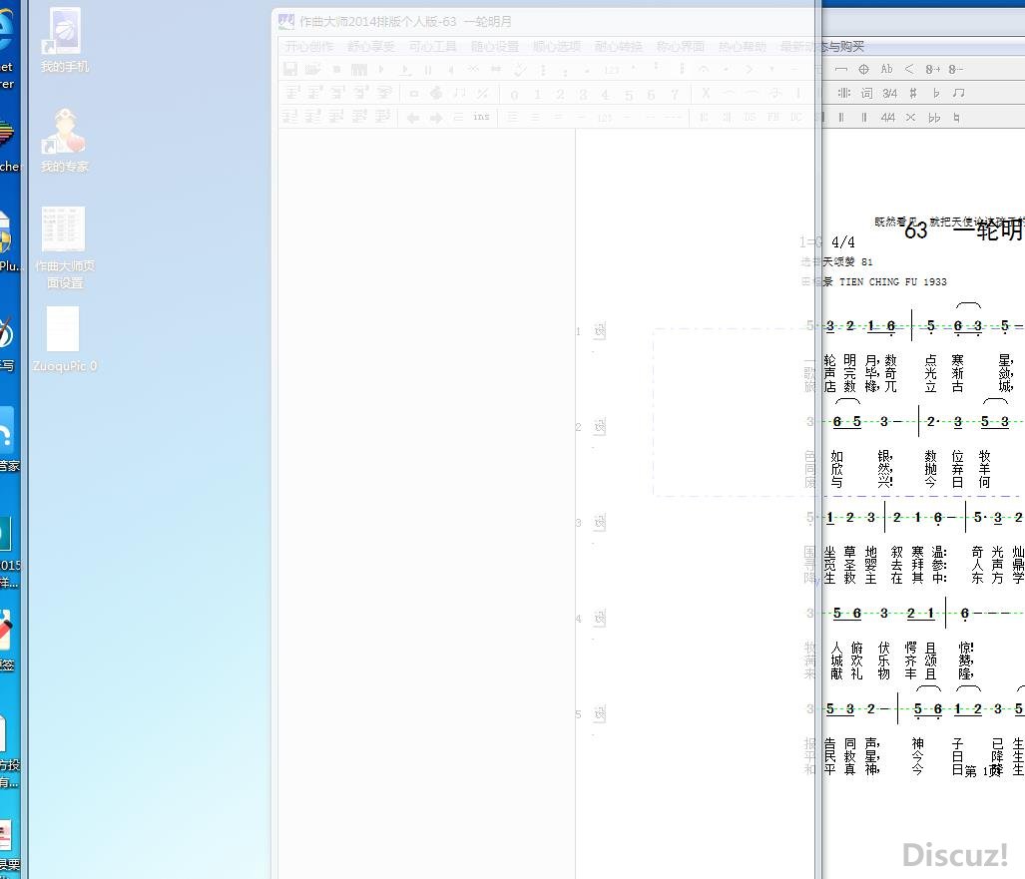Click note number 2 in faded toolbar
Viewport: 1025px width, 879px height.
tap(560, 95)
